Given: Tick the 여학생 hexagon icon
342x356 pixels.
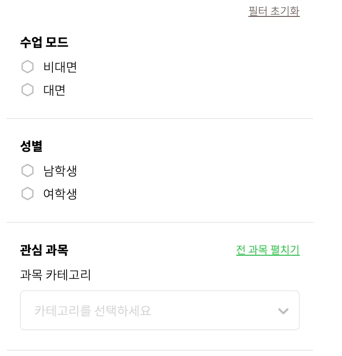Looking at the screenshot, I should (x=28, y=194).
